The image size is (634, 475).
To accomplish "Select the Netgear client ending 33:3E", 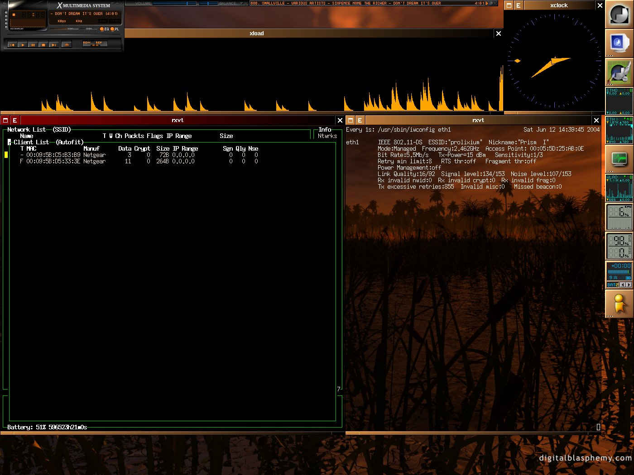I will [x=139, y=161].
